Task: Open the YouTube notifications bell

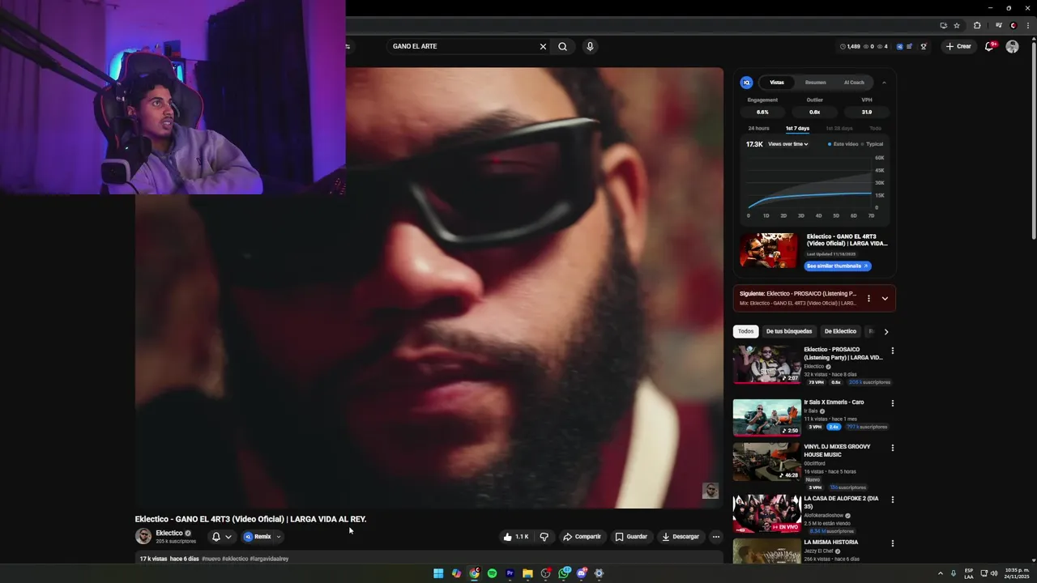Action: point(988,46)
